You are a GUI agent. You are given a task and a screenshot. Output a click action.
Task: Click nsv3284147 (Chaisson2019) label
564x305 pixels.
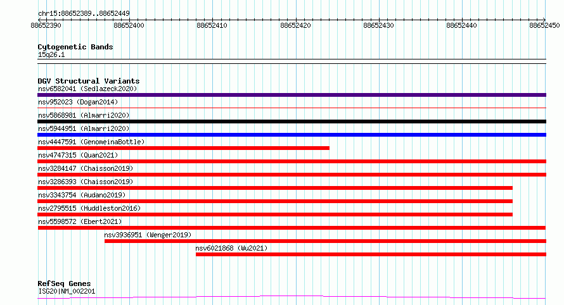(x=86, y=168)
